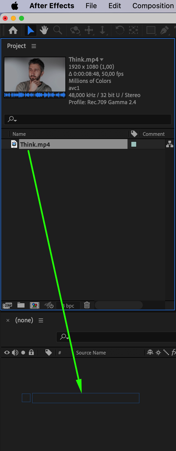Click the teal label swatch of Think.mp4

134,144
